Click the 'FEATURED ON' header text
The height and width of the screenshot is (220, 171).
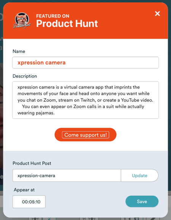53,16
